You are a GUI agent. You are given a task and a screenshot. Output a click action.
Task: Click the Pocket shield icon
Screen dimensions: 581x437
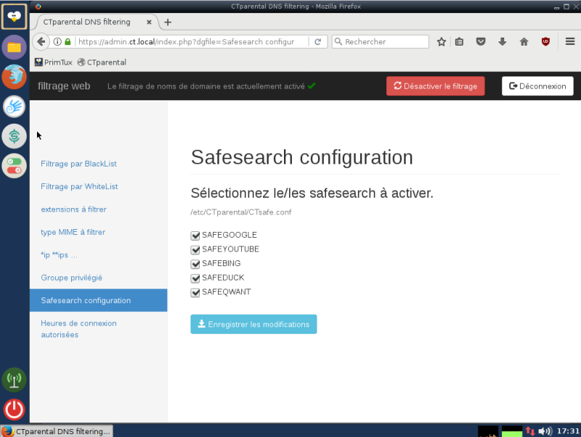pyautogui.click(x=481, y=42)
